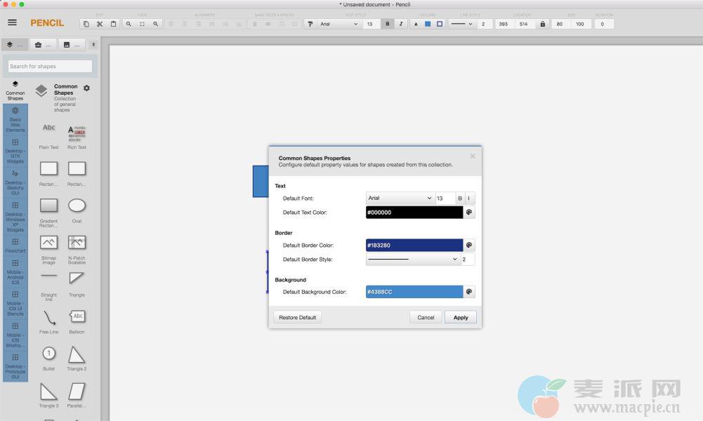Select Flowchart collection in sidebar
This screenshot has width=703, height=421.
tap(15, 245)
